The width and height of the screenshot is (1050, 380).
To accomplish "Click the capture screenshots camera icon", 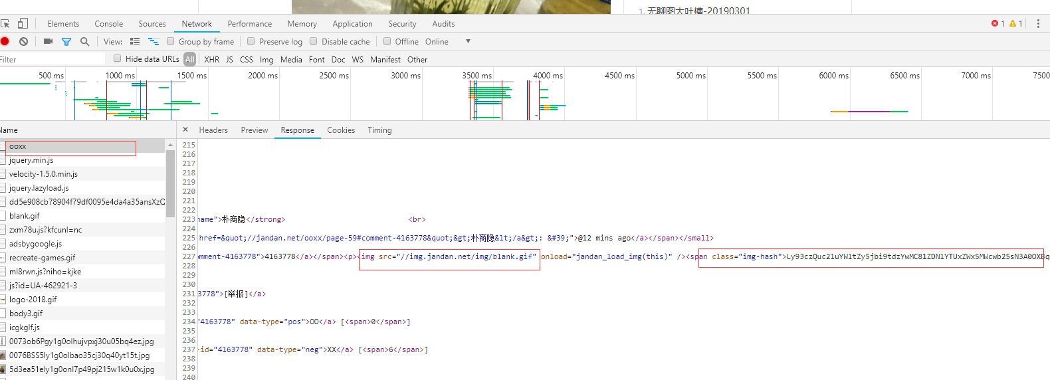I will pyautogui.click(x=48, y=41).
